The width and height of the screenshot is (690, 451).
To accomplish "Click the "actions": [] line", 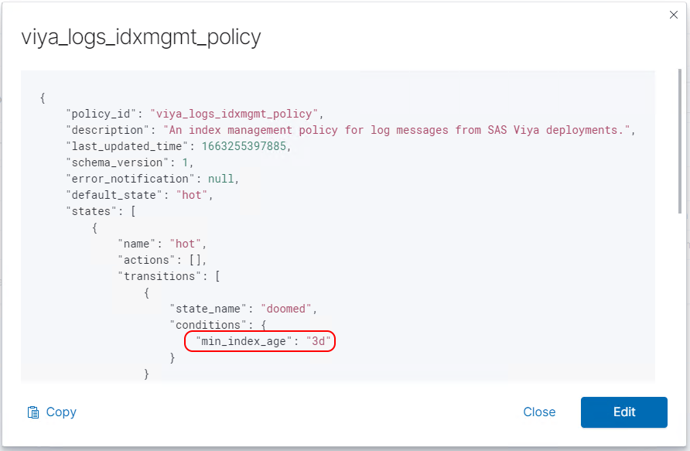I will click(x=162, y=261).
